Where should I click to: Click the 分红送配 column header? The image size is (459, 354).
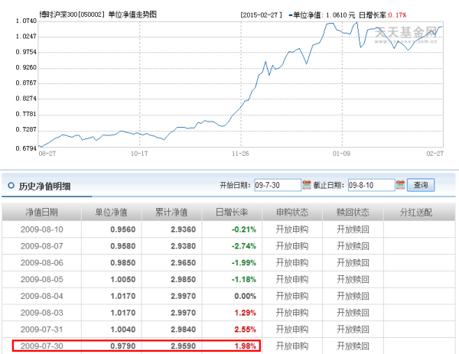pos(417,212)
